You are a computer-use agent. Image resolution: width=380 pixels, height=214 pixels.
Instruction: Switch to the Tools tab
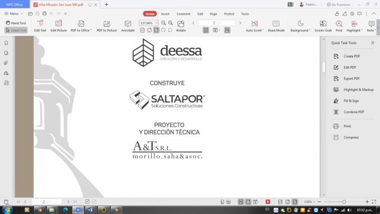245,14
